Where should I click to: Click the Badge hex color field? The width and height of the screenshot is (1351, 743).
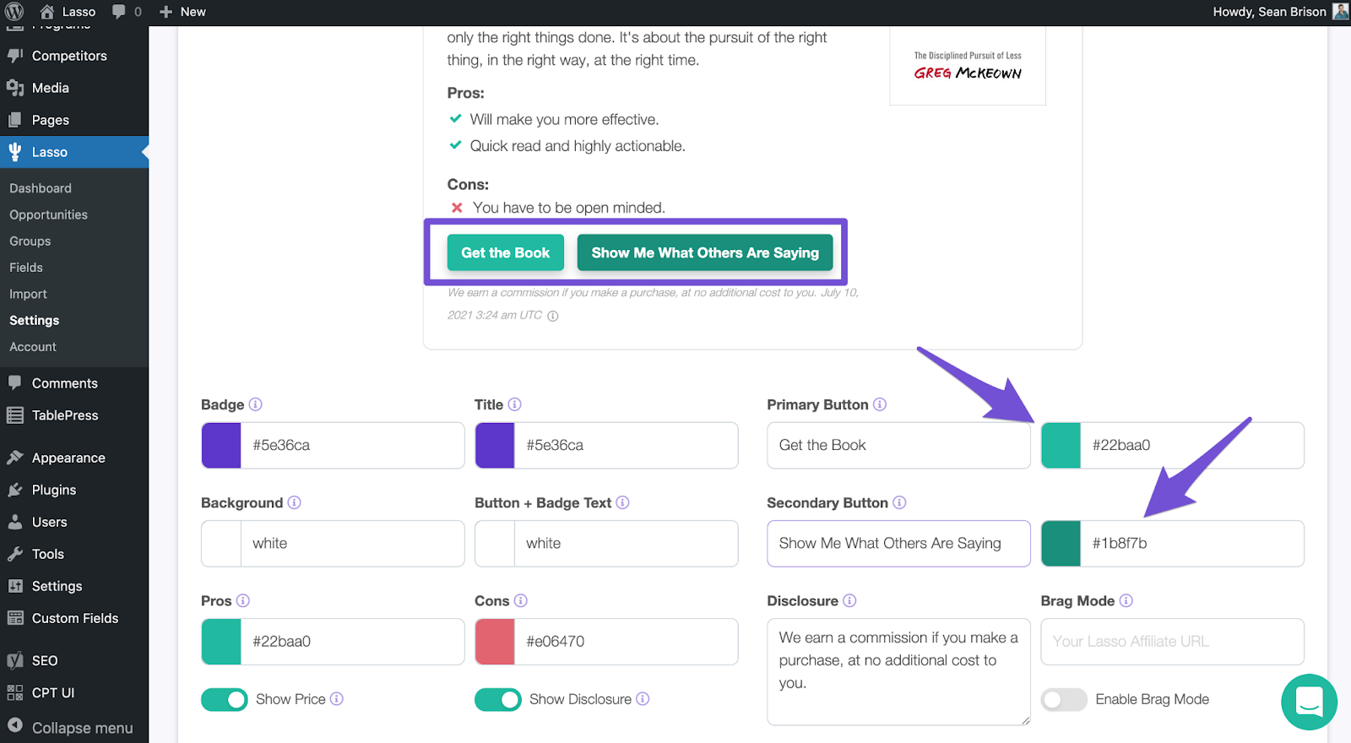[352, 445]
